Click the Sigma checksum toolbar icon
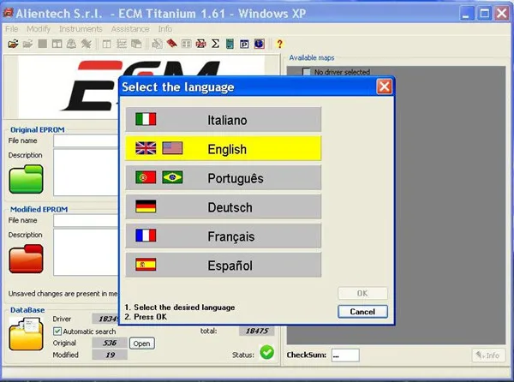Screen dimensions: 514x382 click(x=215, y=44)
